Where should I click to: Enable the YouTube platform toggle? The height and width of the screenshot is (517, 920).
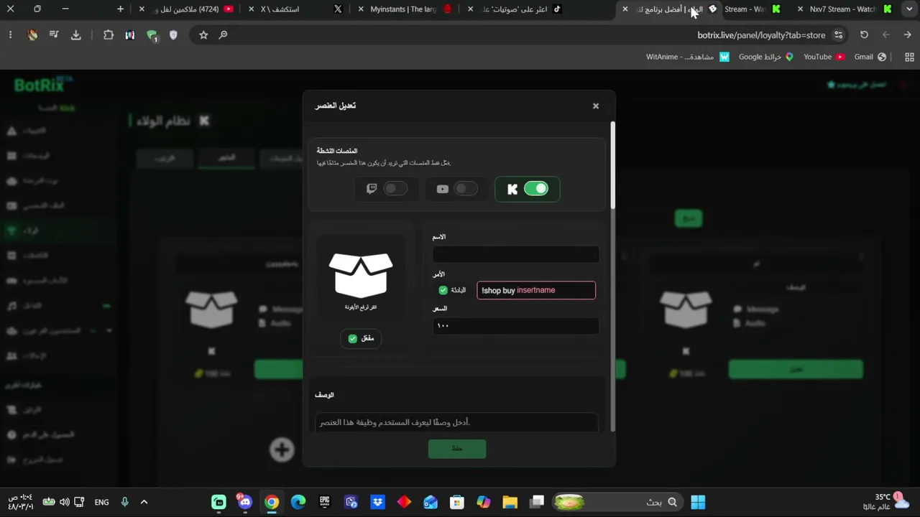pos(466,189)
